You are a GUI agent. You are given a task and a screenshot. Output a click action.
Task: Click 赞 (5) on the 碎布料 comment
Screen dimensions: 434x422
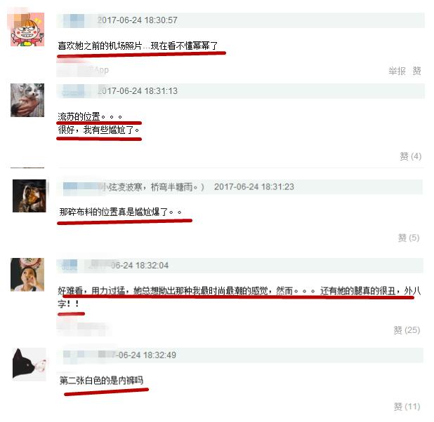click(409, 238)
